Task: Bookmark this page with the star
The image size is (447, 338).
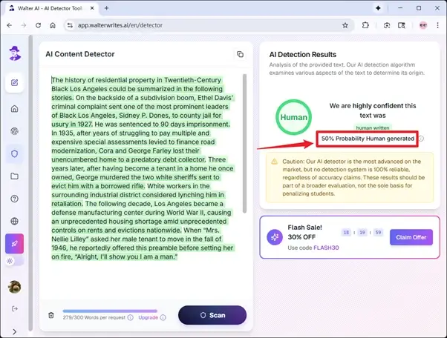Action: 345,25
